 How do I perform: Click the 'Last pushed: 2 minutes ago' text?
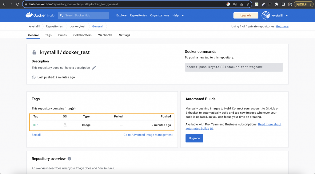(x=56, y=77)
